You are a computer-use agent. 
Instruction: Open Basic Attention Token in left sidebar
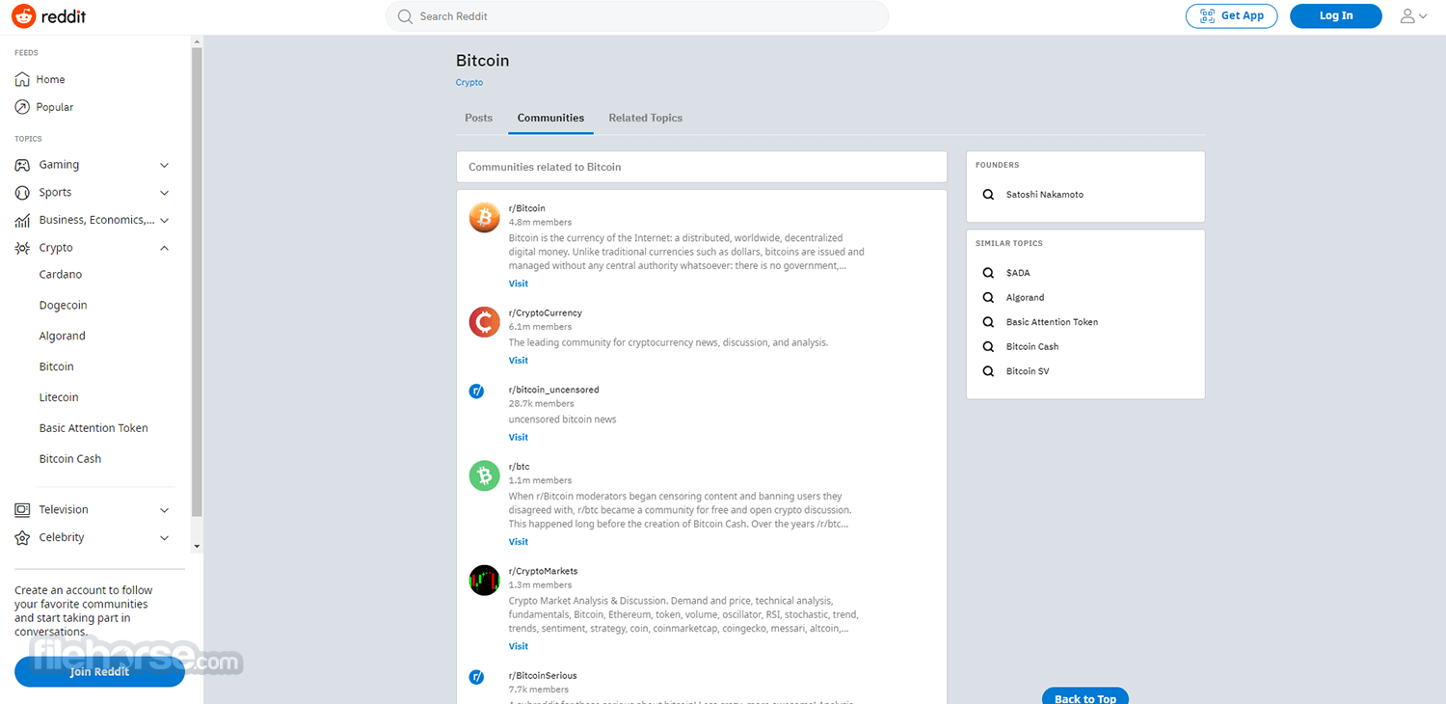click(x=94, y=428)
